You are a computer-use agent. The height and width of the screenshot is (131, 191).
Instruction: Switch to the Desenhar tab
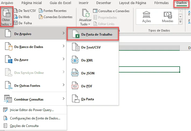104,3
